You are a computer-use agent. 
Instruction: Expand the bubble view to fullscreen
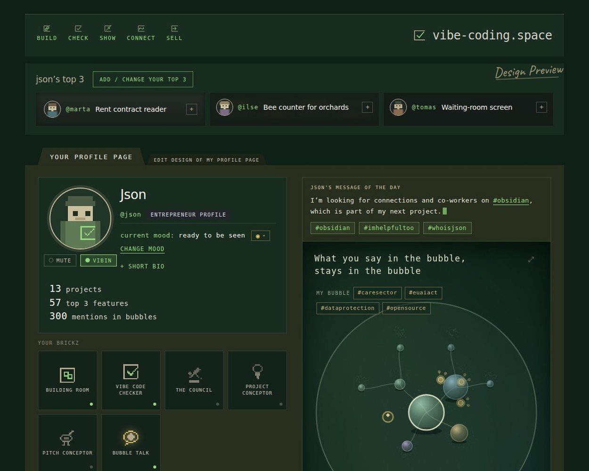[531, 260]
